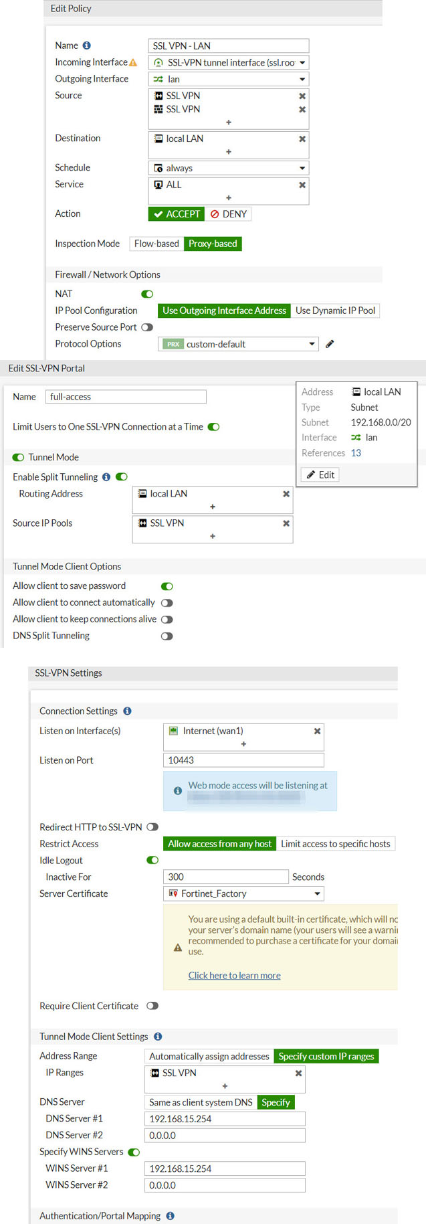Click info icon next to Enable Split Tunneling
The width and height of the screenshot is (426, 1224).
(x=106, y=477)
